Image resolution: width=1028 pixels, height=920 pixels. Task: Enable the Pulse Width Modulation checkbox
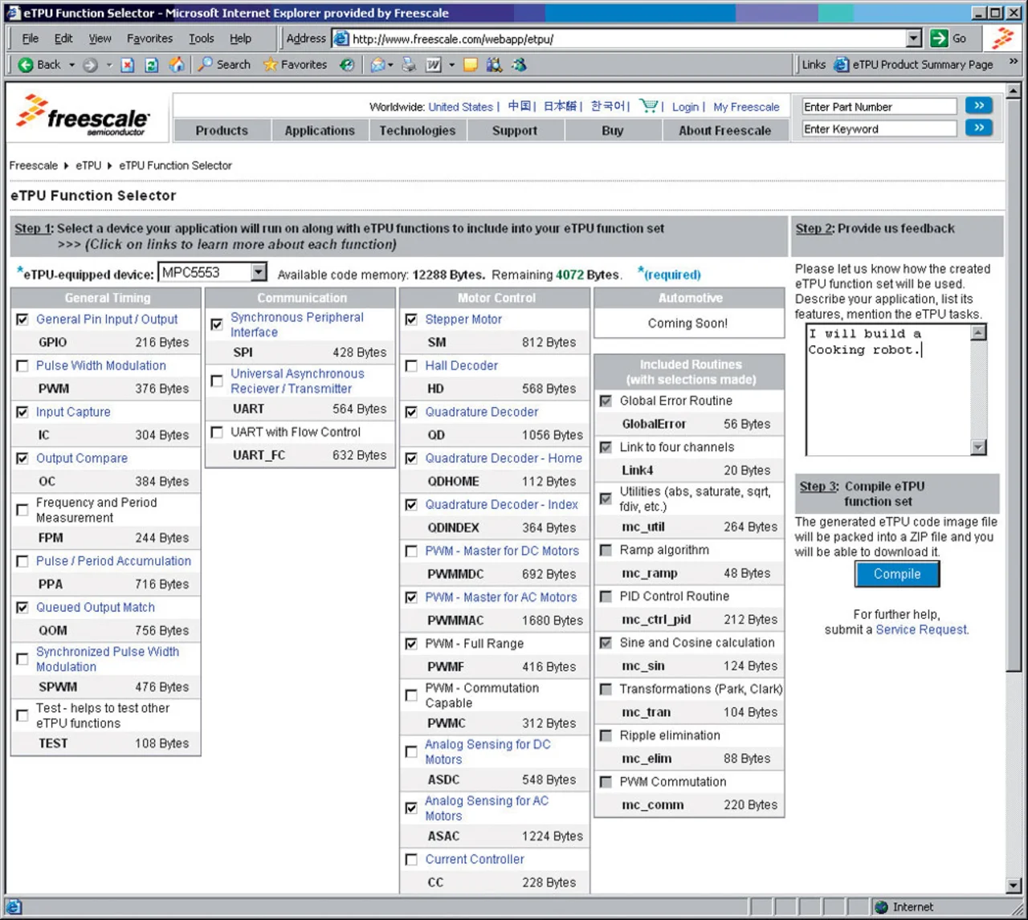pos(22,366)
